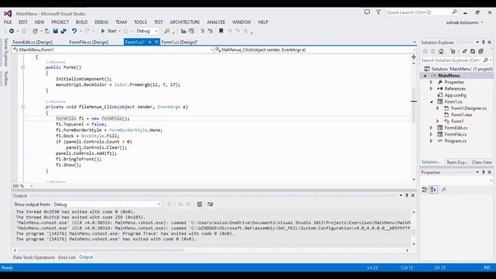Click the split editor plus icon above scrollbar
The height and width of the screenshot is (279, 496).
coord(413,57)
